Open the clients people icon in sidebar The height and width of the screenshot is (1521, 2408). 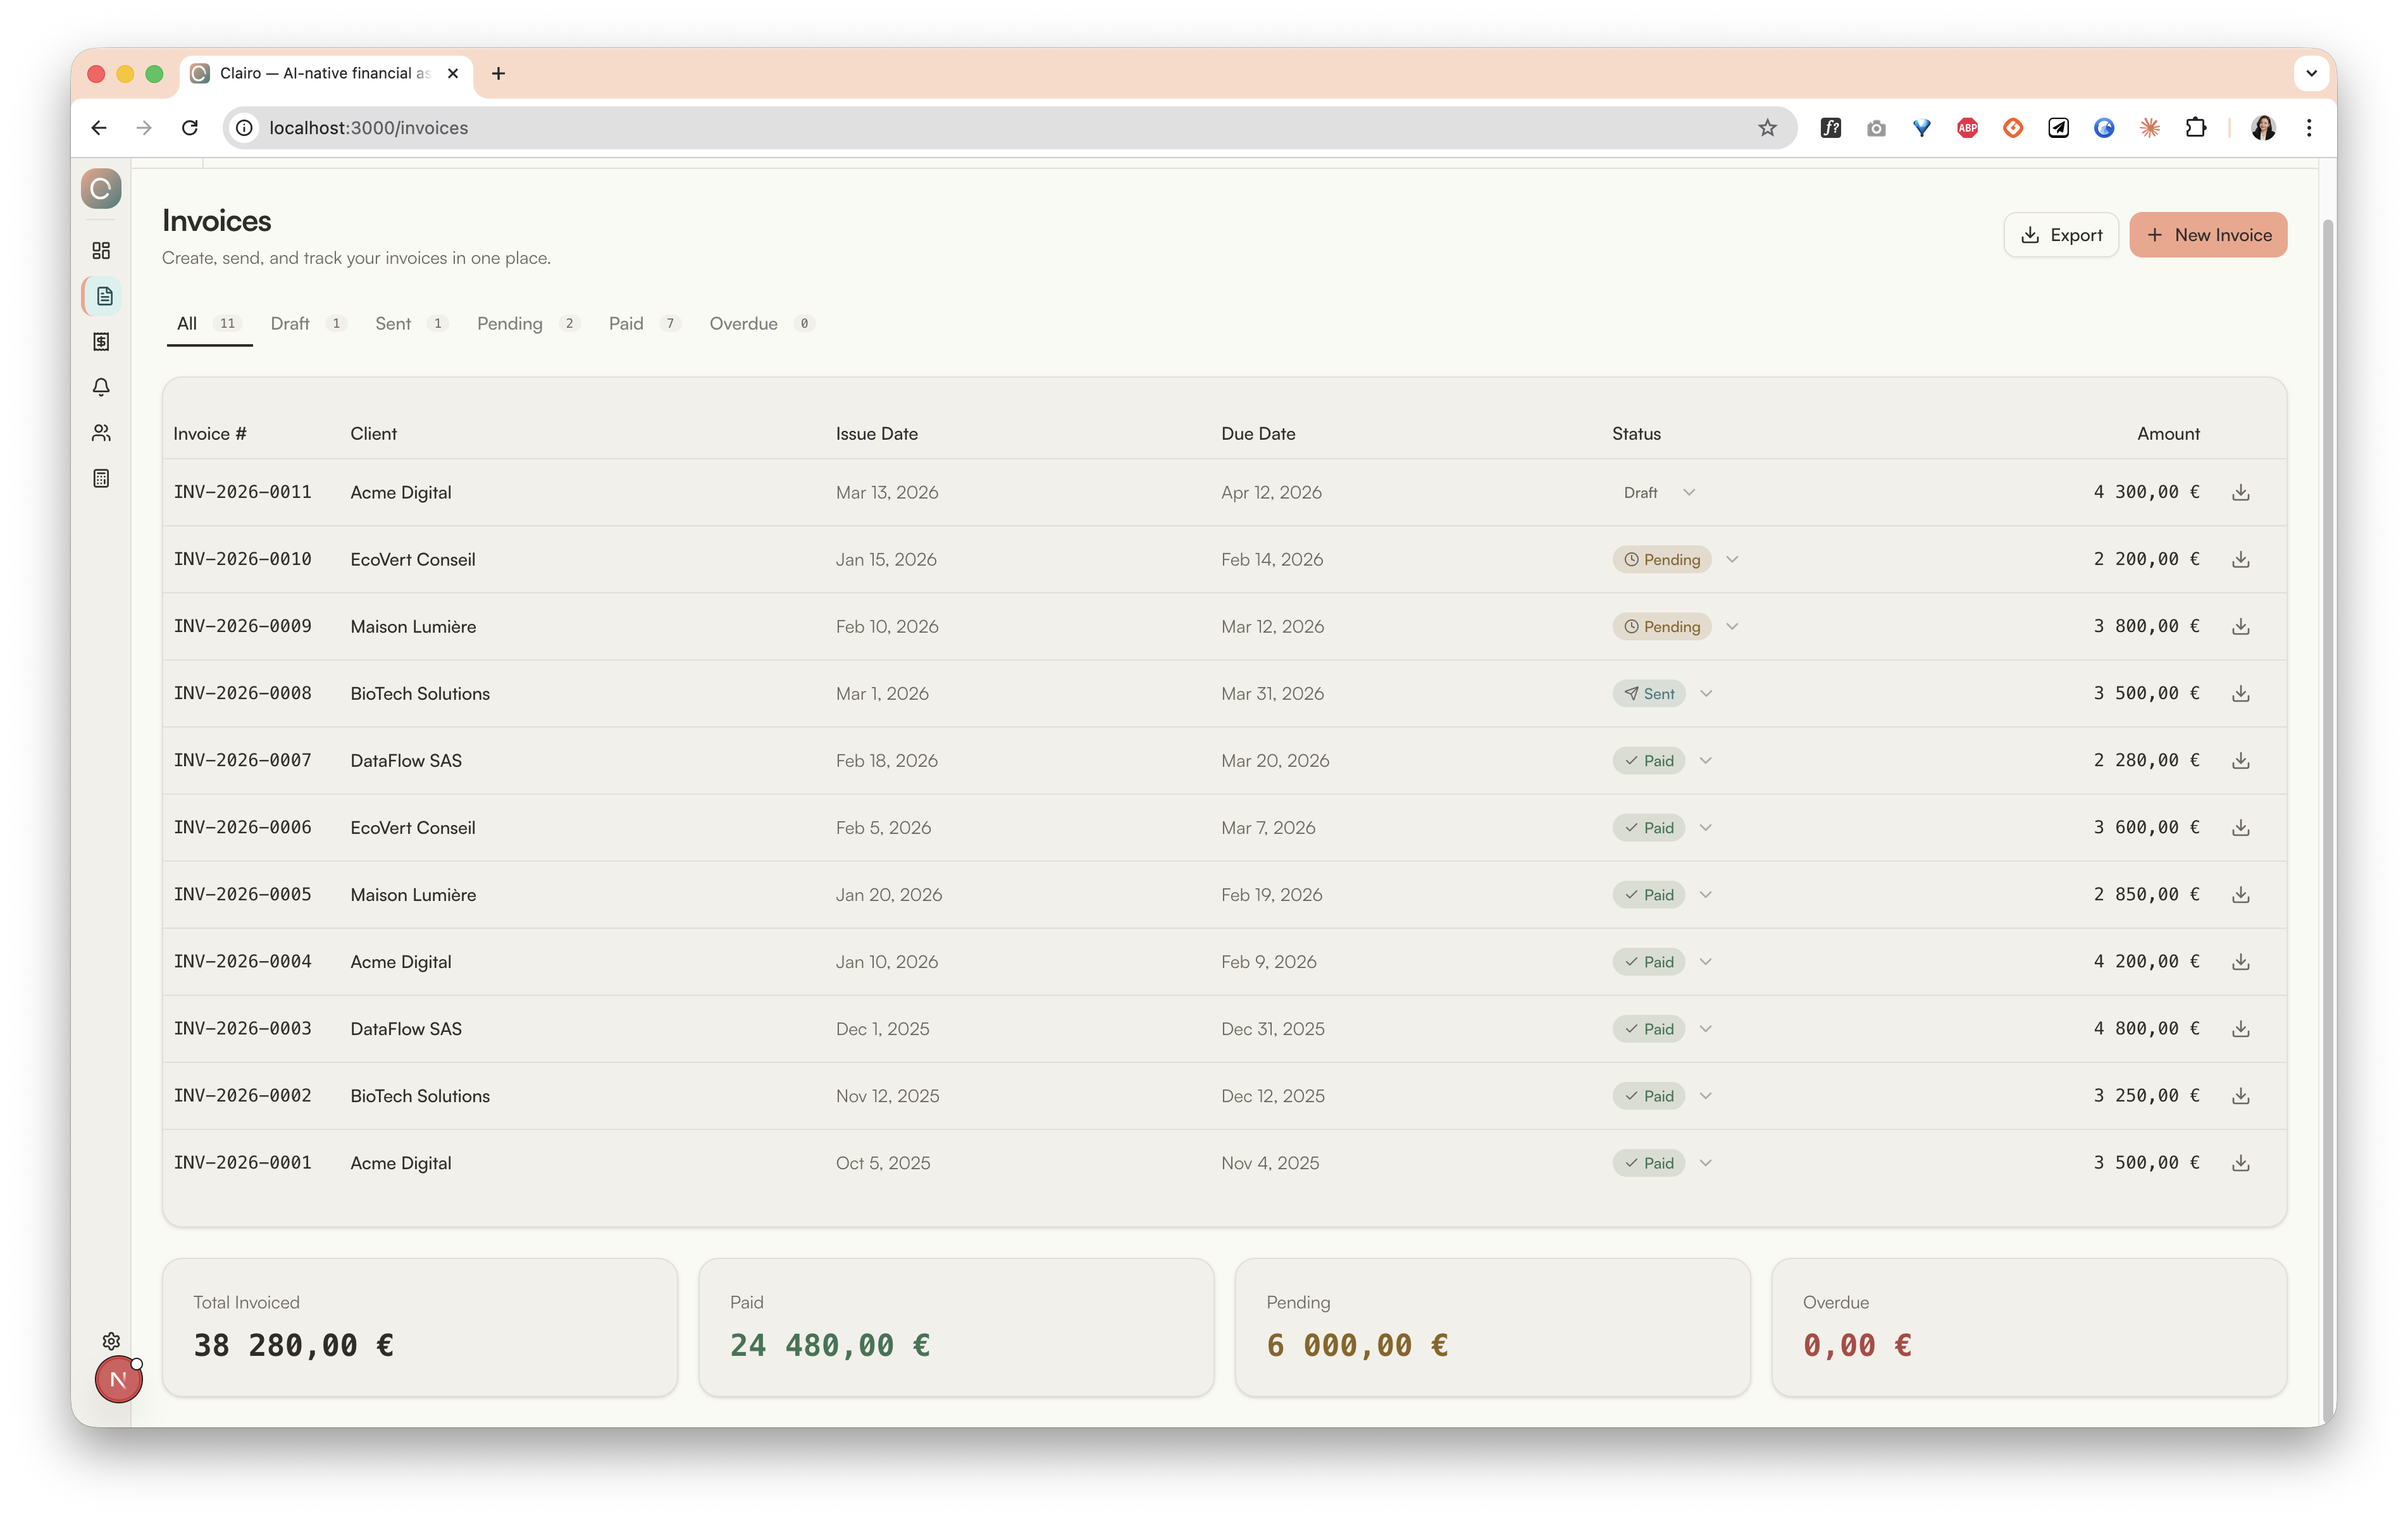click(101, 433)
